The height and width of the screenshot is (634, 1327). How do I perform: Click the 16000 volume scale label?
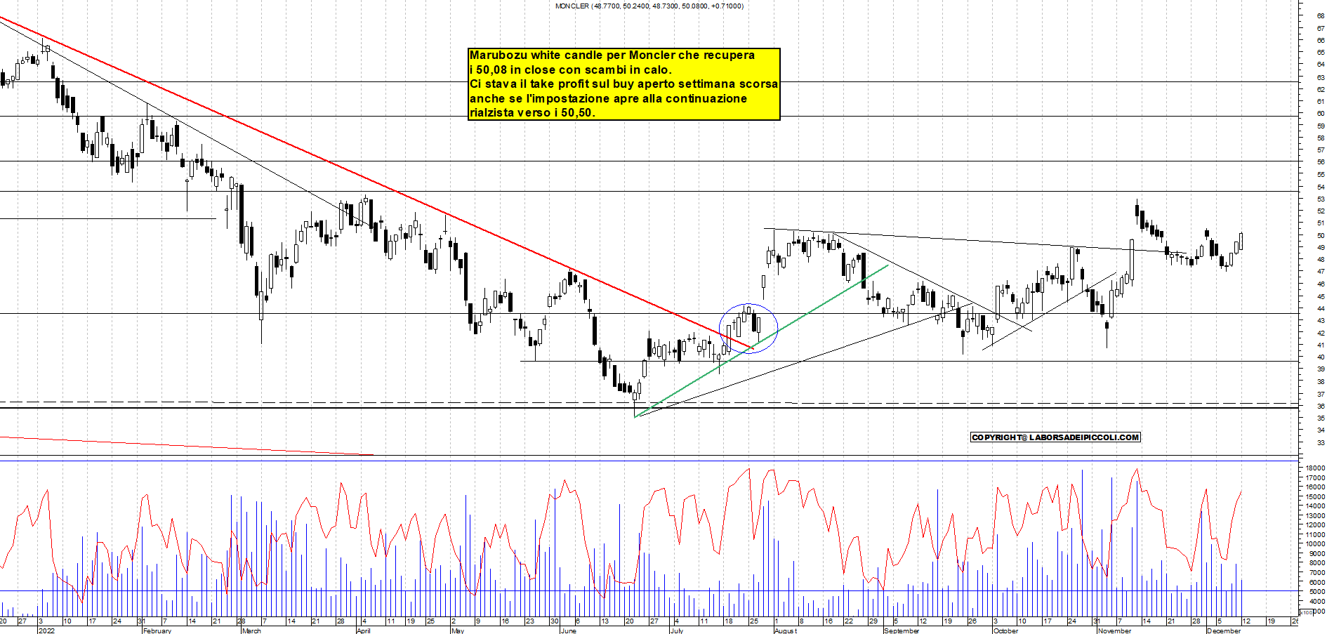click(x=1315, y=487)
